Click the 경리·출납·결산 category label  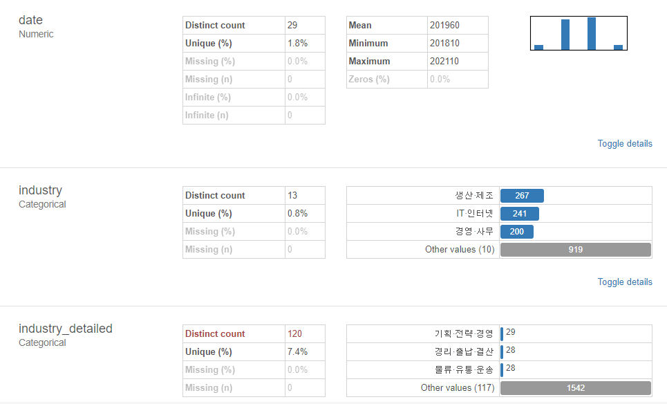[464, 351]
